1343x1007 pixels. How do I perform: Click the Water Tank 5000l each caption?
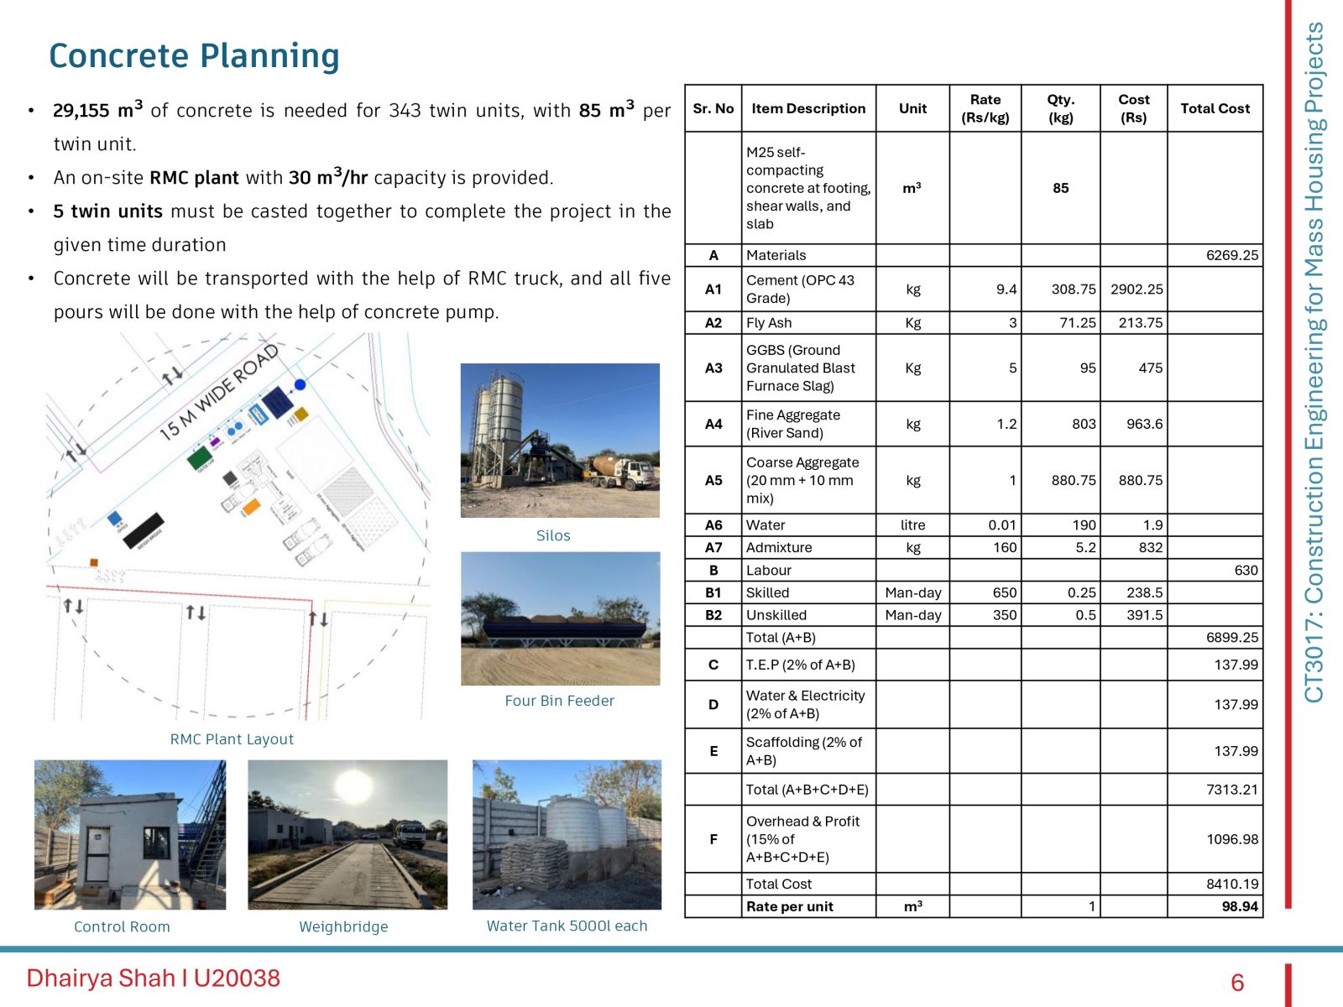[567, 926]
